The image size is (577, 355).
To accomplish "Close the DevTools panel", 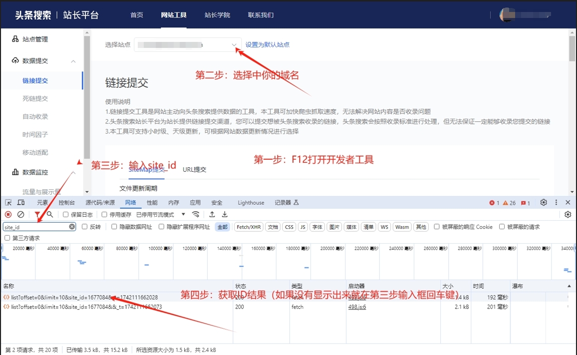I will 568,203.
